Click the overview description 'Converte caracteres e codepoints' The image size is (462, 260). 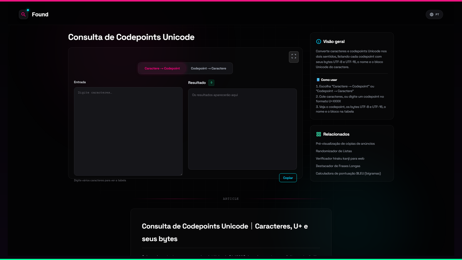(x=351, y=59)
